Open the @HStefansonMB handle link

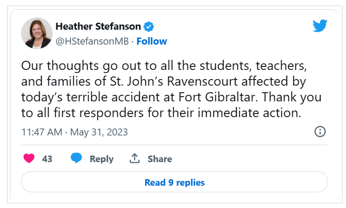92,42
